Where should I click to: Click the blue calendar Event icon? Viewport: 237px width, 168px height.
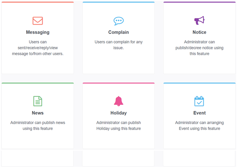point(199,101)
